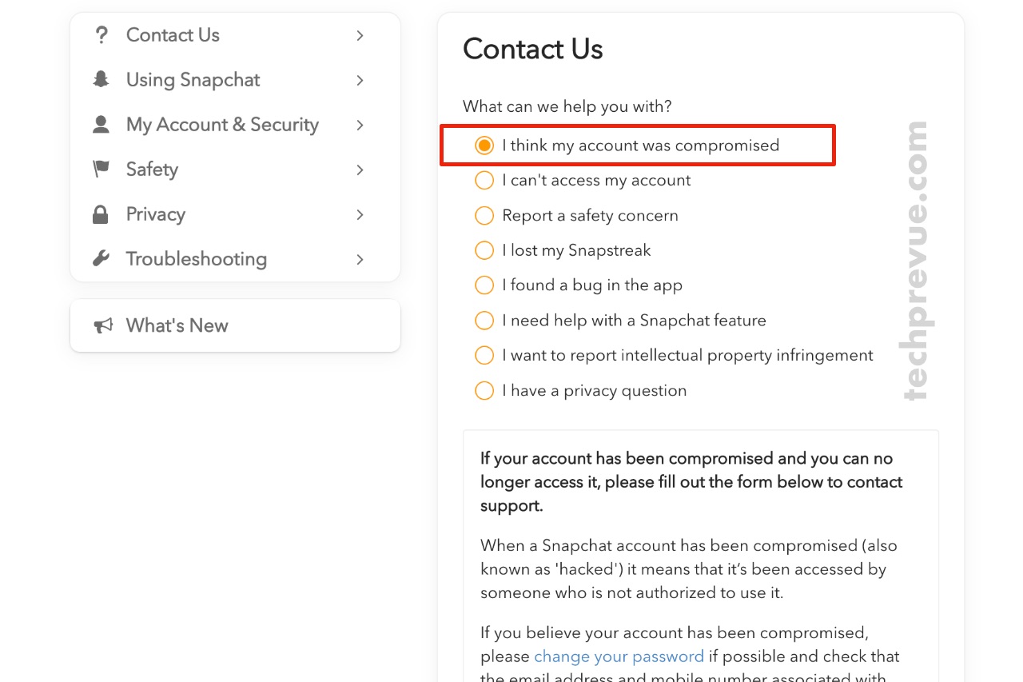
Task: Click the person icon for My Account & Security
Action: point(101,125)
